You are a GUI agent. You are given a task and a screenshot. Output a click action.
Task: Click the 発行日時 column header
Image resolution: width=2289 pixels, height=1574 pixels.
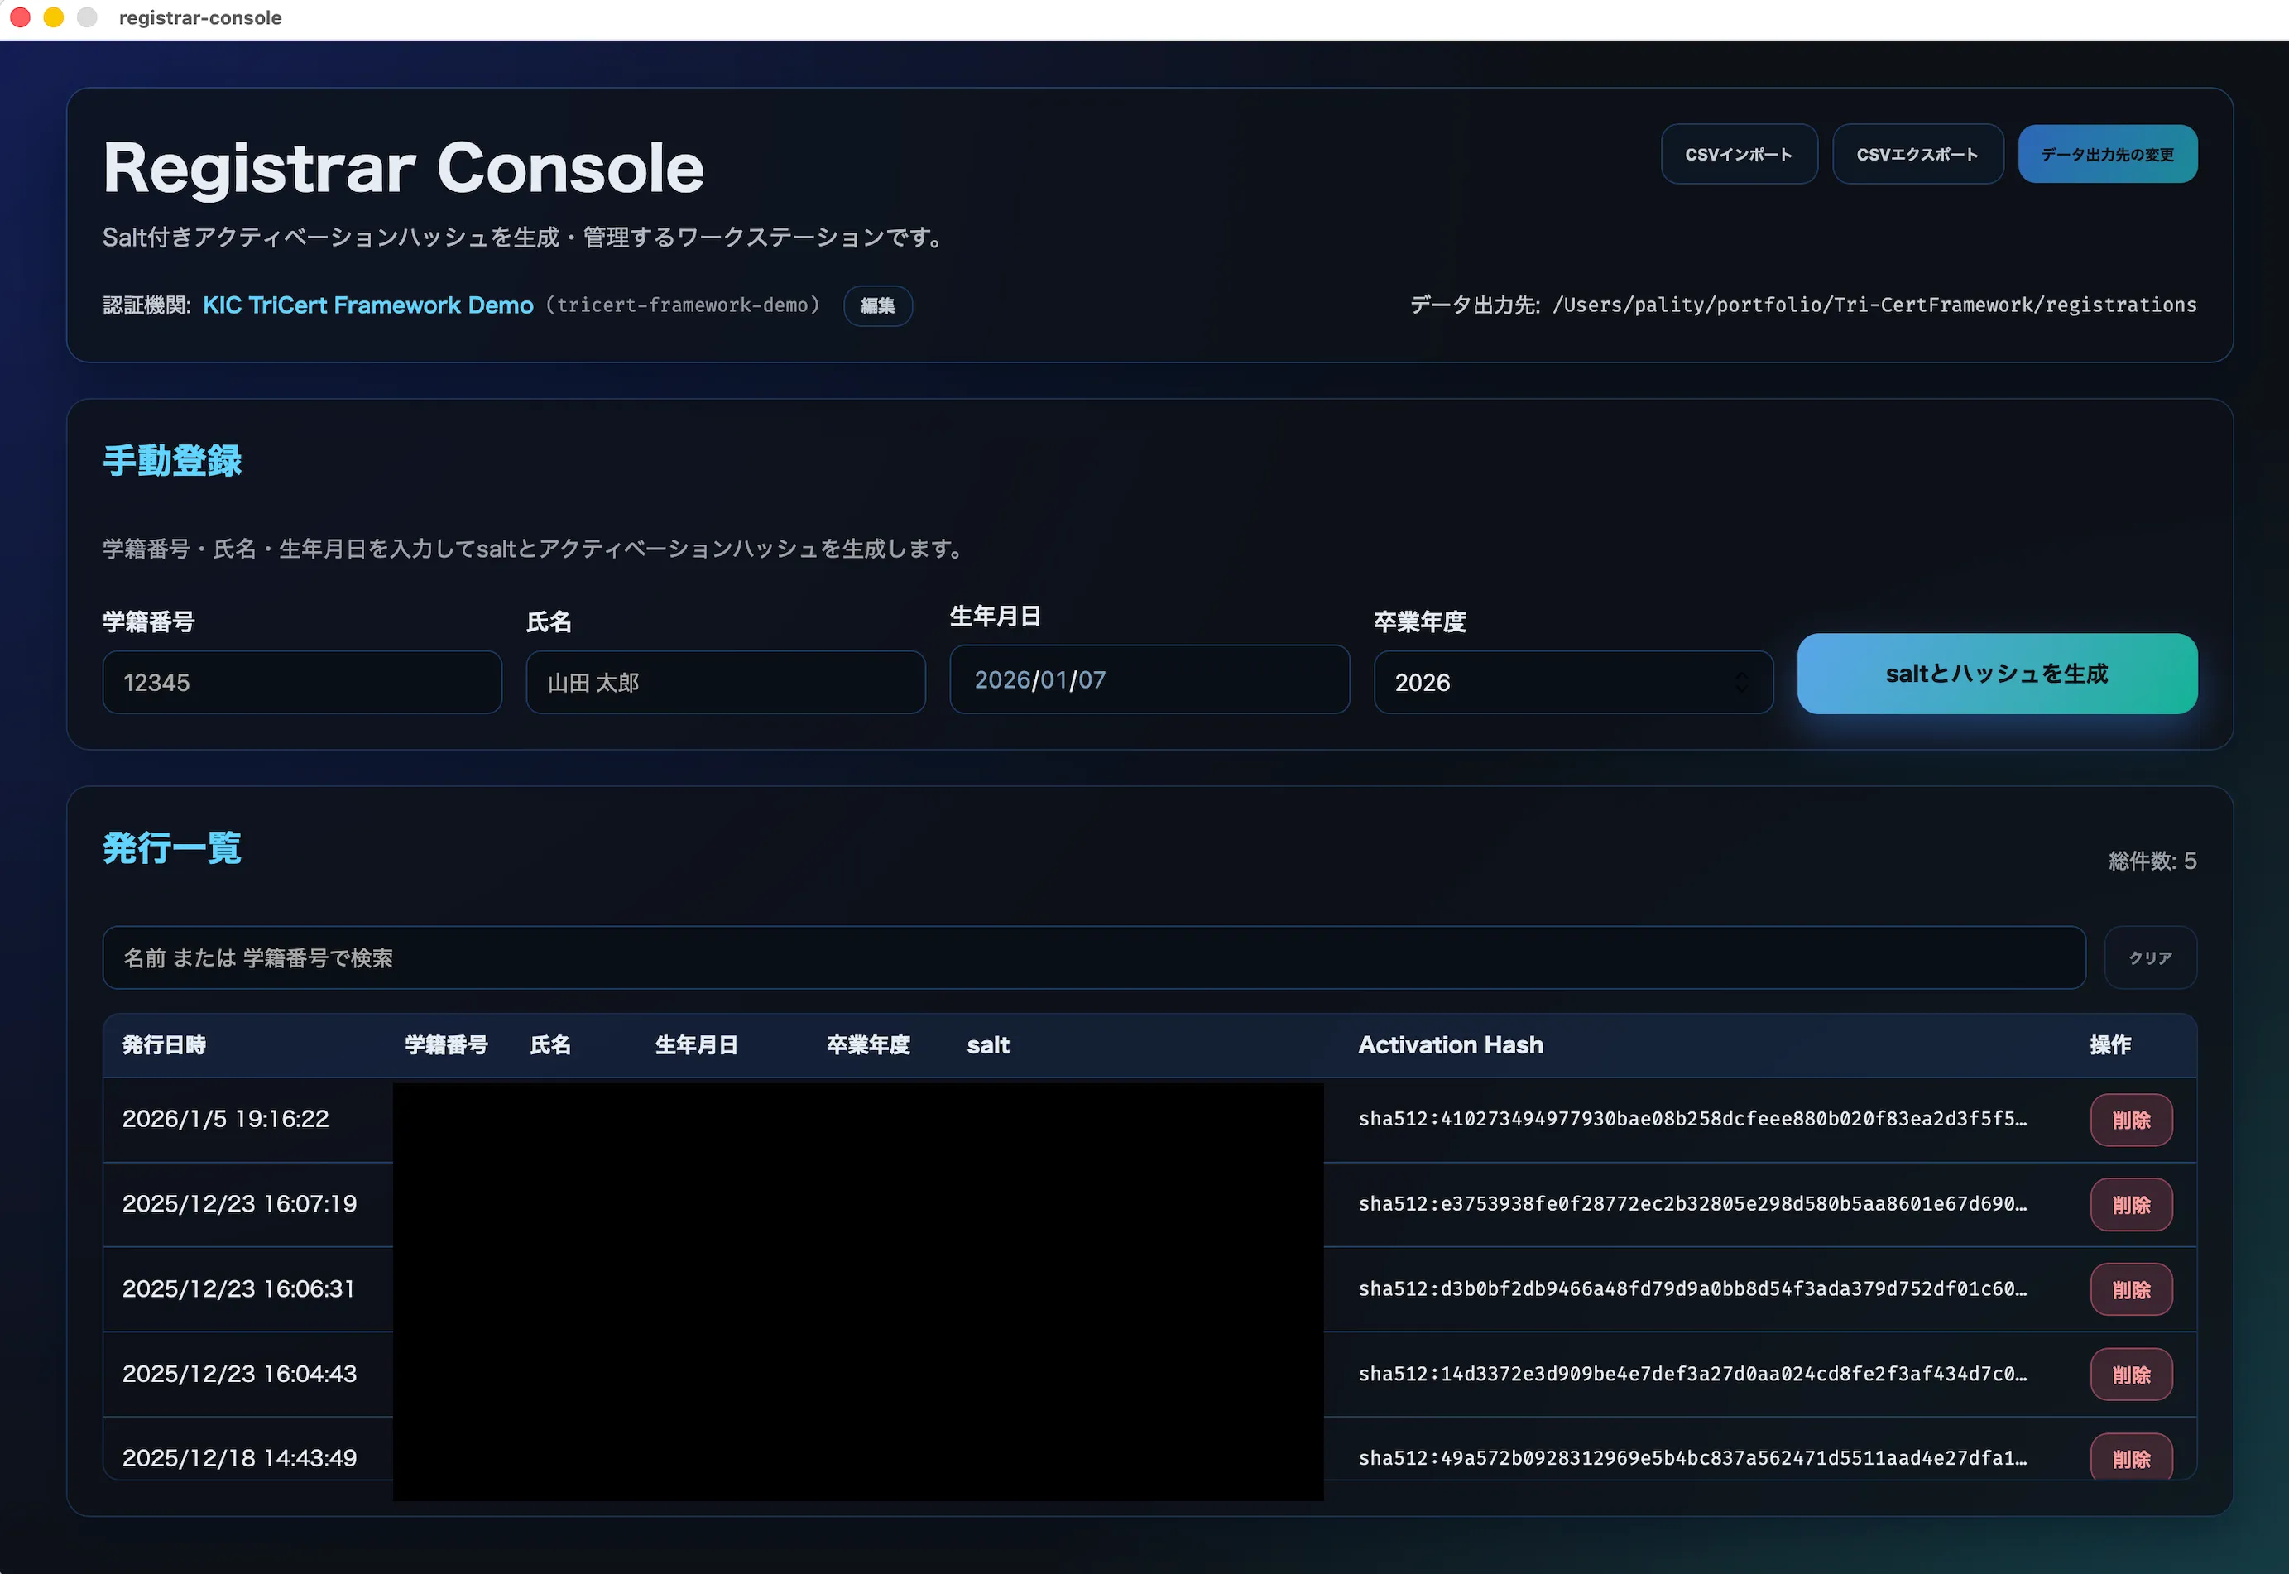click(164, 1044)
